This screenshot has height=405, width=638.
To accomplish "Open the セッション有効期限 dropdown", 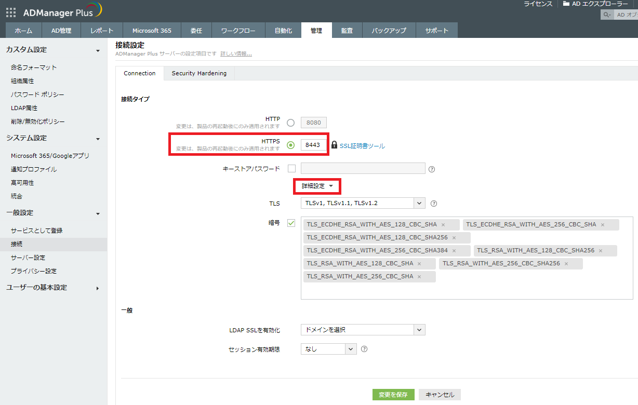I will (328, 349).
